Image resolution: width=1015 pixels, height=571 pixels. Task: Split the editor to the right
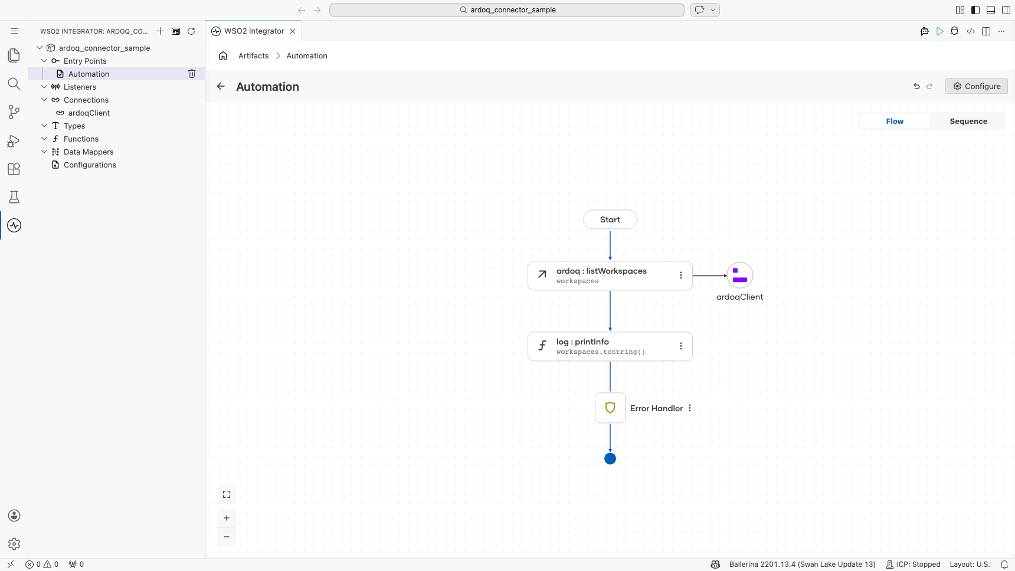coord(986,31)
